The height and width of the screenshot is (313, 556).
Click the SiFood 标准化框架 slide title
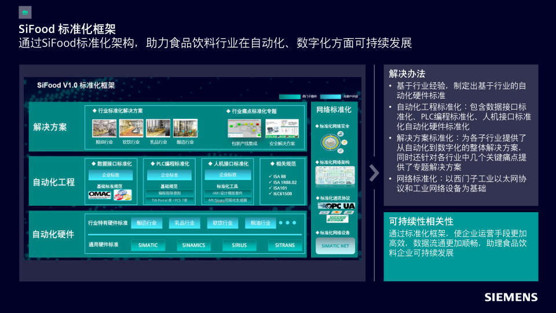pyautogui.click(x=67, y=29)
